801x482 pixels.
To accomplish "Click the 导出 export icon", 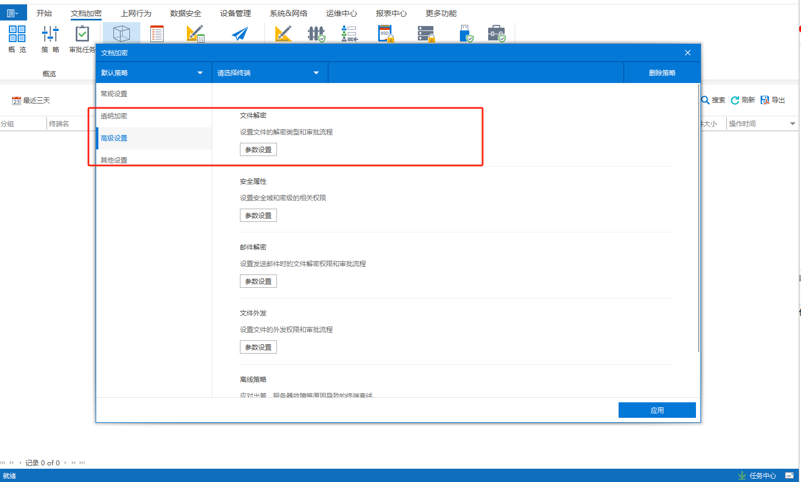I will (765, 100).
